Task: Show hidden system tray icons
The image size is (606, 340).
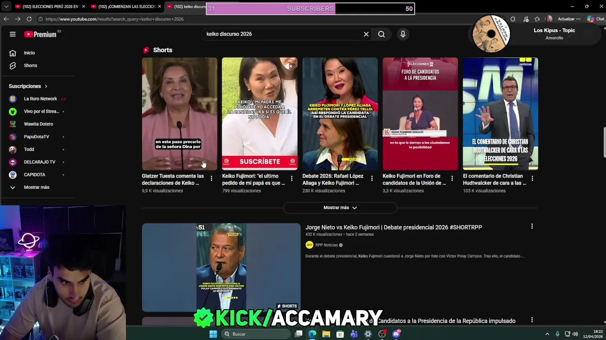Action: pos(547,334)
